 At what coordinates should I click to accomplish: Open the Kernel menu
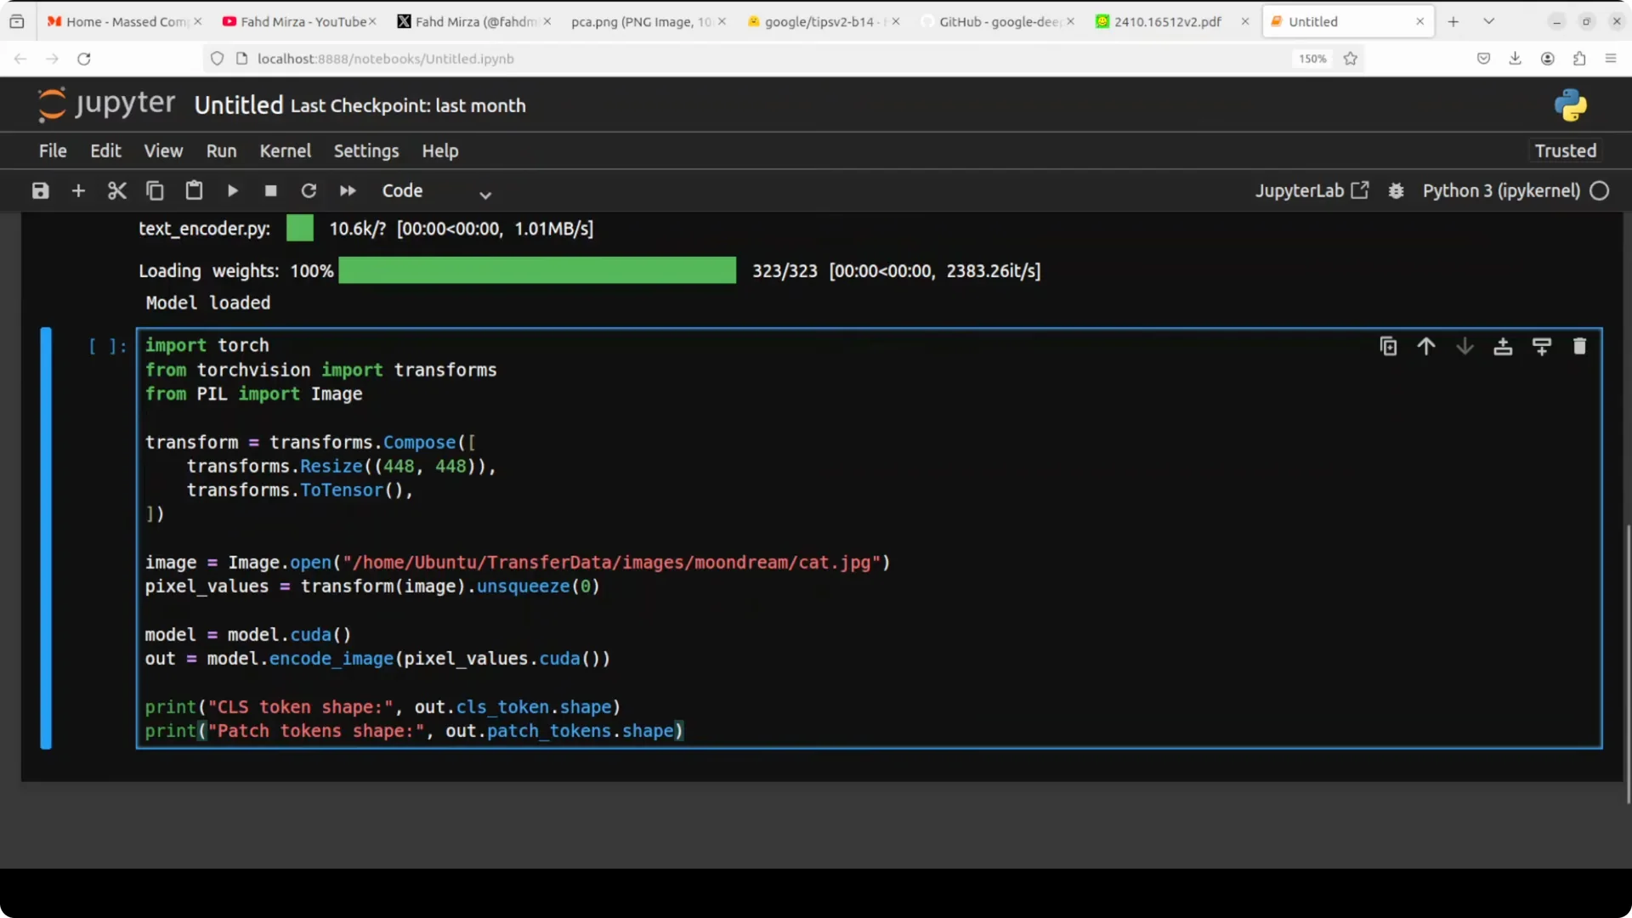[285, 150]
